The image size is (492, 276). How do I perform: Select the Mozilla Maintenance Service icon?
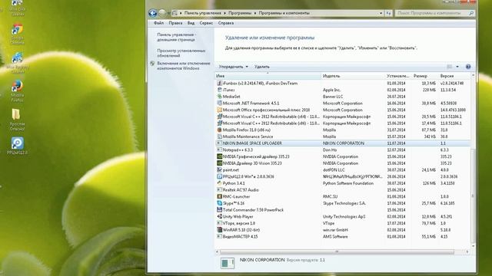coord(219,136)
